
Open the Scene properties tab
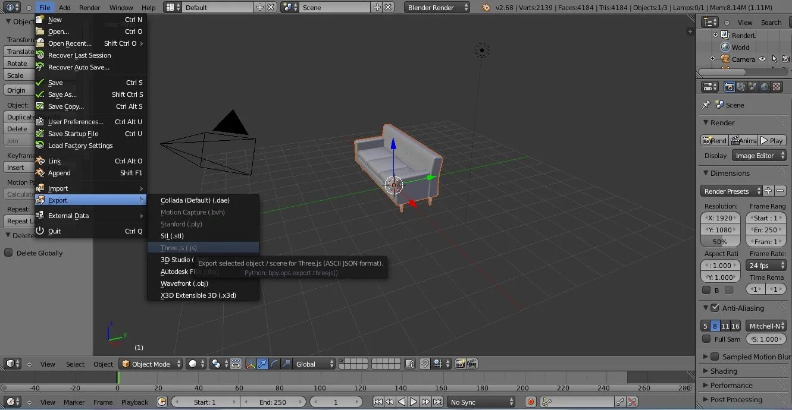(753, 87)
